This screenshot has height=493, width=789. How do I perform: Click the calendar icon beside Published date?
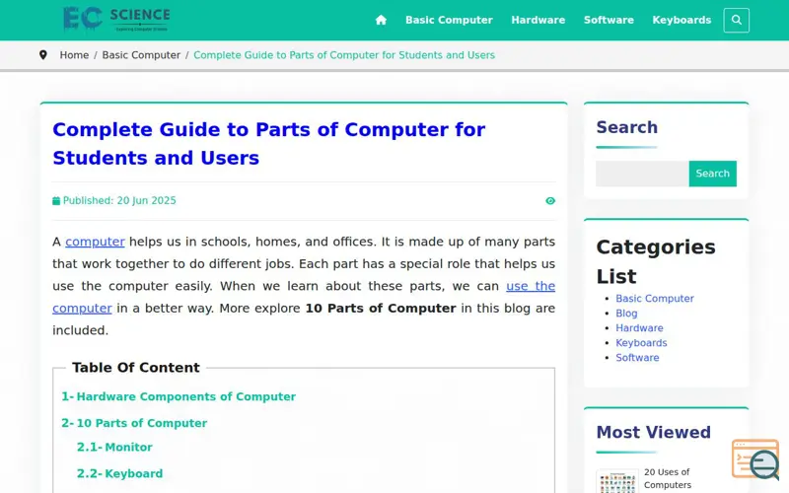click(x=56, y=201)
